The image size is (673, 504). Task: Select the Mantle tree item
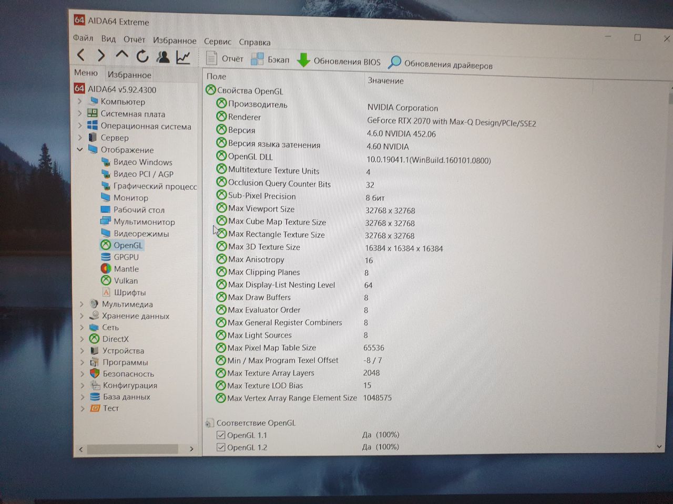point(120,269)
